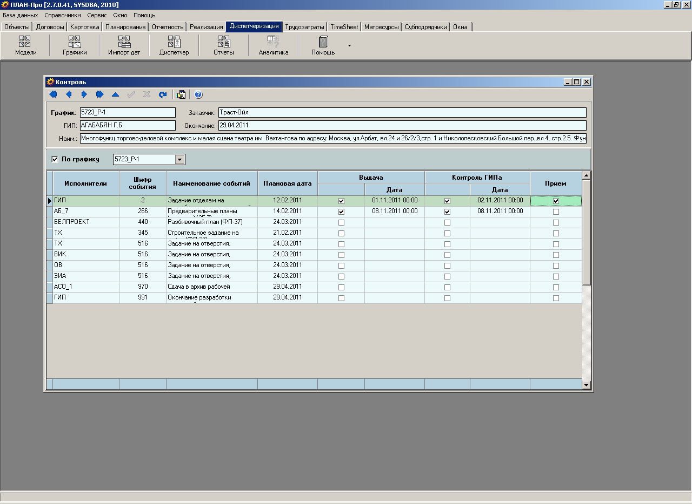
Task: Go to first record in Контроль
Action: (x=53, y=94)
